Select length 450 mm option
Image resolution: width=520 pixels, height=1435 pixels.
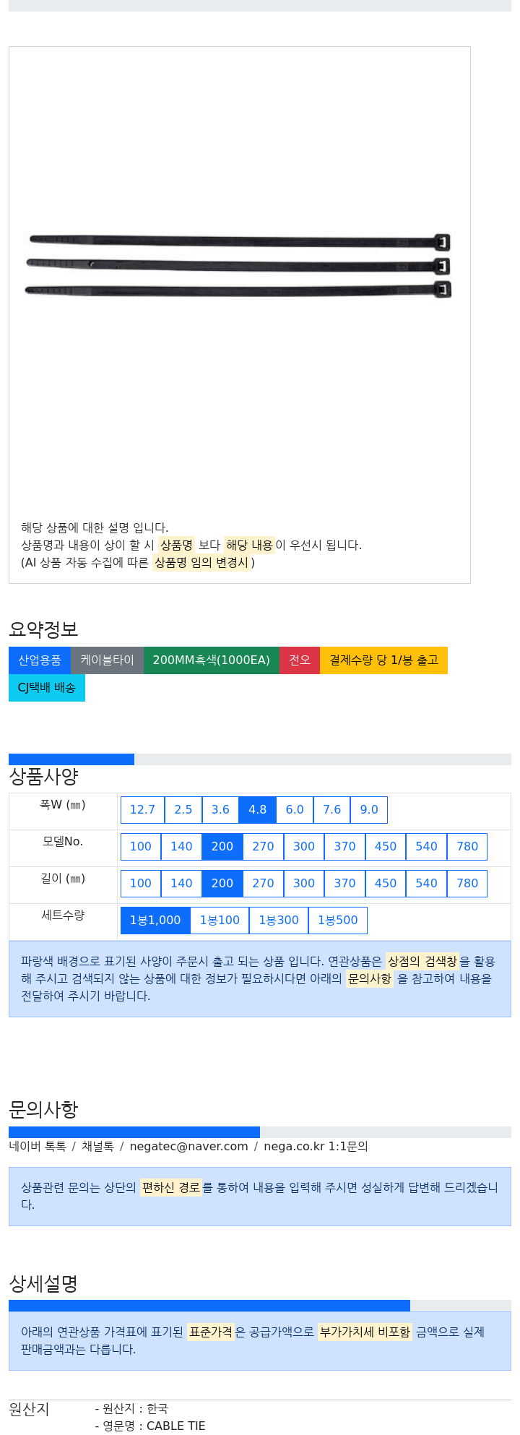pyautogui.click(x=386, y=883)
